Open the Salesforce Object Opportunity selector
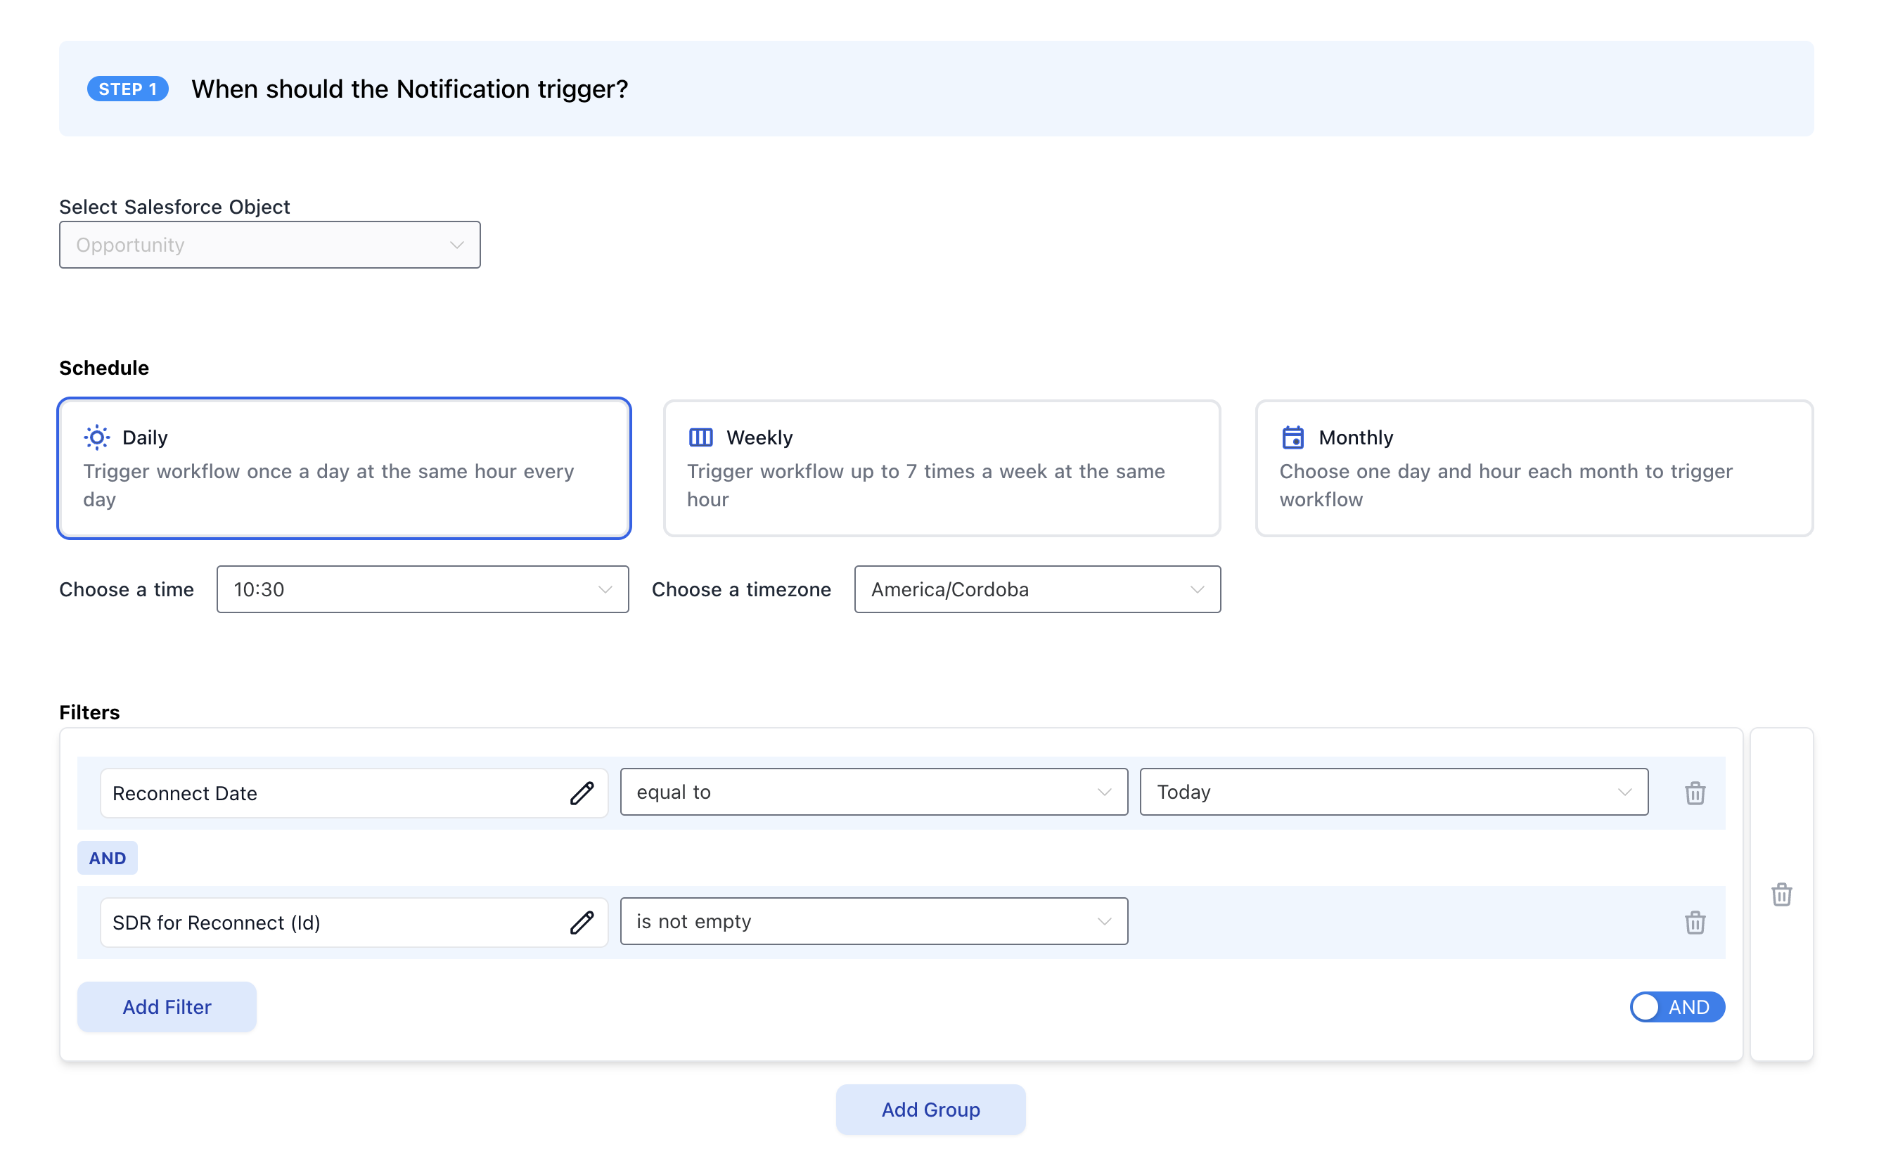The height and width of the screenshot is (1156, 1886). 269,245
